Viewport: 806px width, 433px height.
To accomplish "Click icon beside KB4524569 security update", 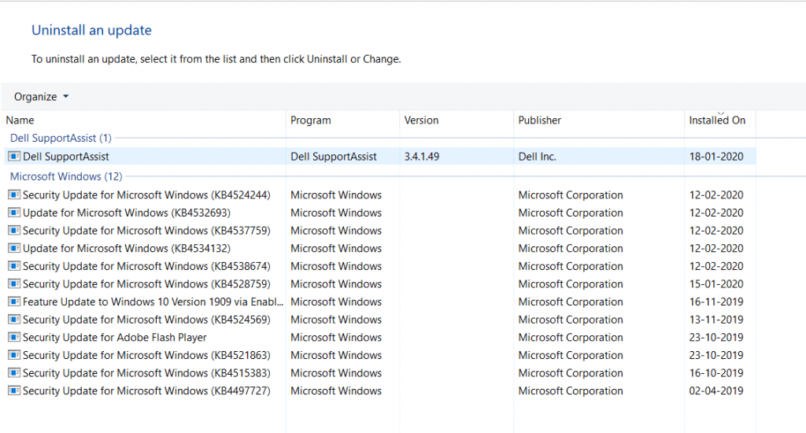I will [14, 320].
